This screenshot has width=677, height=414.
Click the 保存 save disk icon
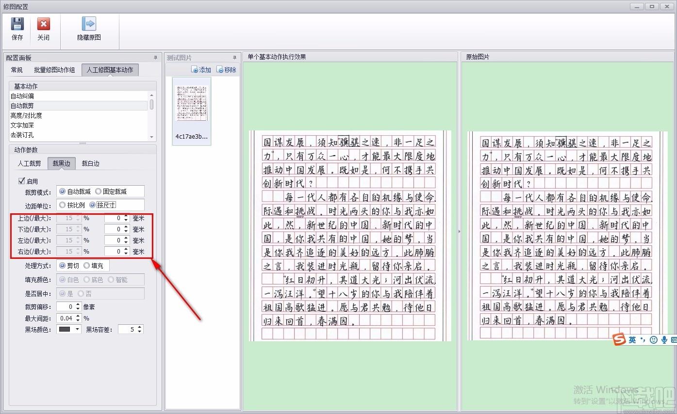17,24
